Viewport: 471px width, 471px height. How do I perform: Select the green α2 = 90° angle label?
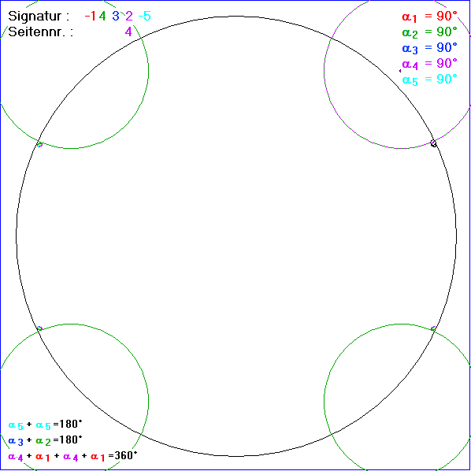[x=429, y=32]
